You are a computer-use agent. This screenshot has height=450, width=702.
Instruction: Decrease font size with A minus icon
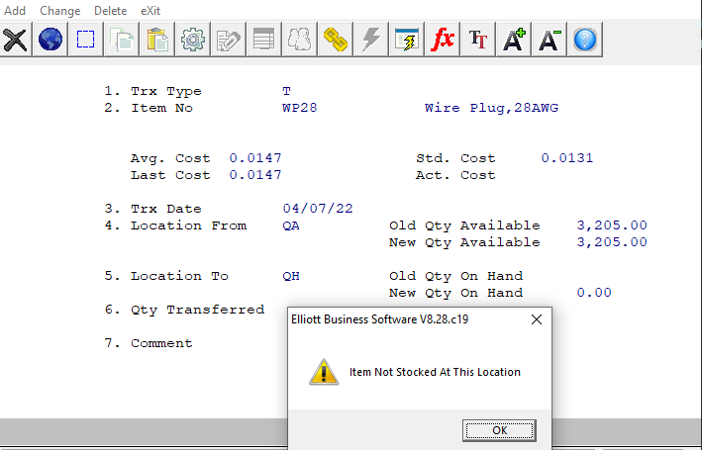tap(549, 40)
